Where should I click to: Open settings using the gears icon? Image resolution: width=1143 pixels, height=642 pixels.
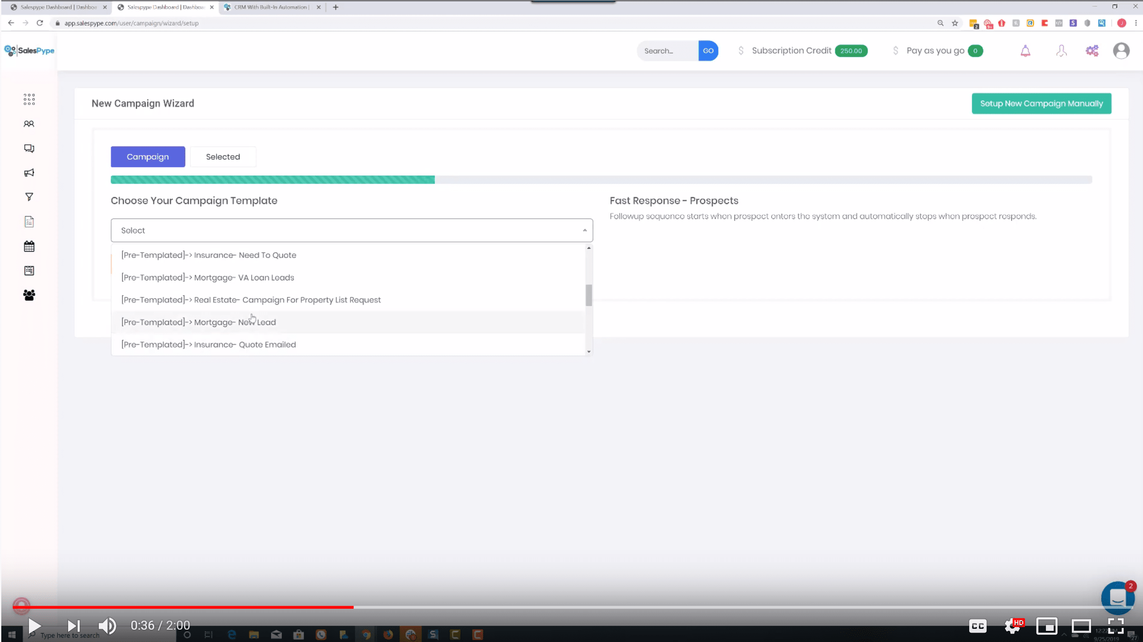1092,51
